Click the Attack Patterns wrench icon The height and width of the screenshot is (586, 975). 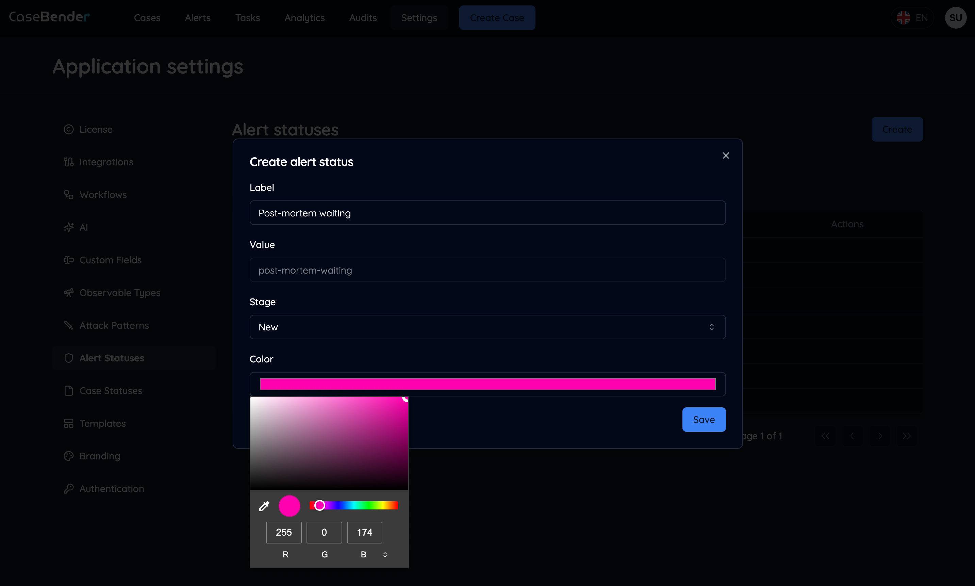pos(69,325)
